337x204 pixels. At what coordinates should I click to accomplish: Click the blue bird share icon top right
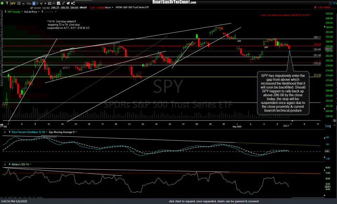pyautogui.click(x=334, y=3)
